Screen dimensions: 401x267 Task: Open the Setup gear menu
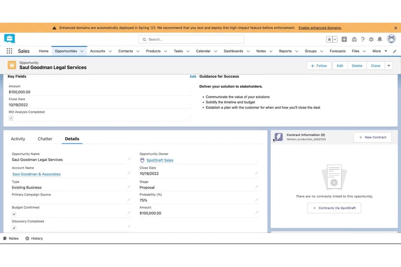pos(371,39)
